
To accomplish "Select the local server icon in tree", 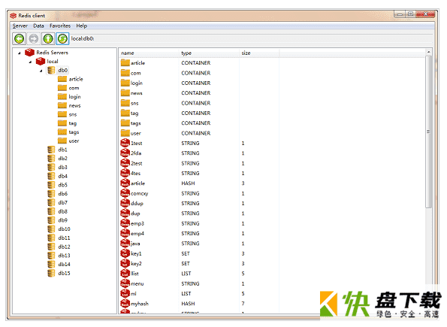I will [x=41, y=62].
